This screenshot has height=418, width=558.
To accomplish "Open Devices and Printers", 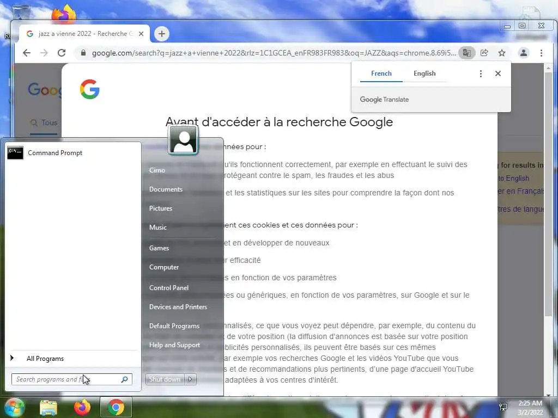I will pos(178,307).
